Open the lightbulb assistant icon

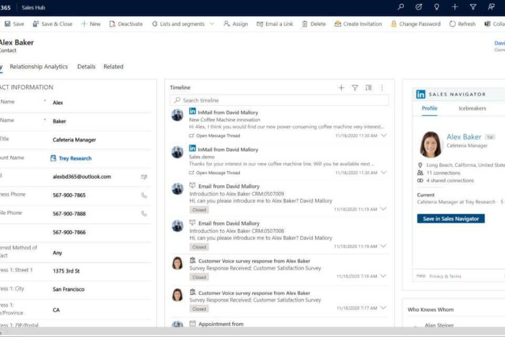[x=436, y=7]
